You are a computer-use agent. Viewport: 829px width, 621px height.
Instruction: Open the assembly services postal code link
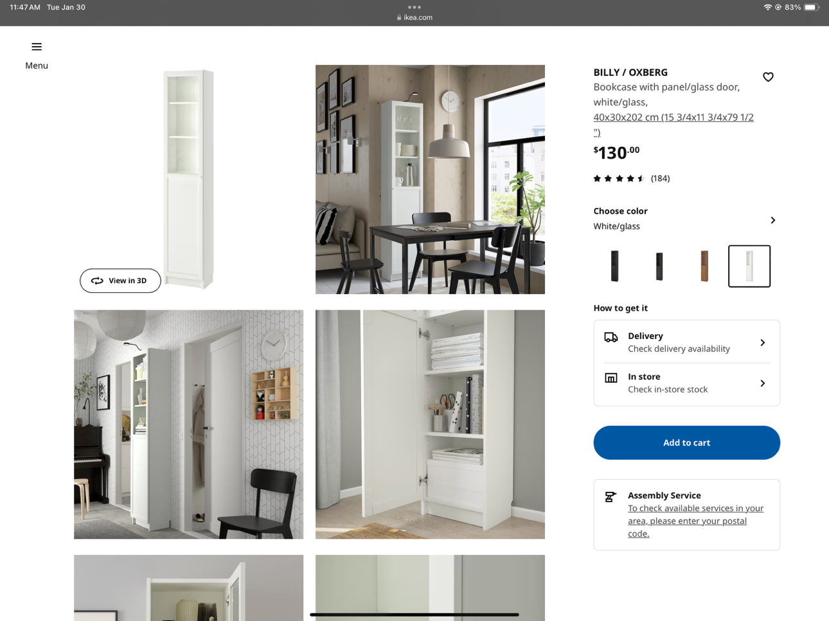695,521
